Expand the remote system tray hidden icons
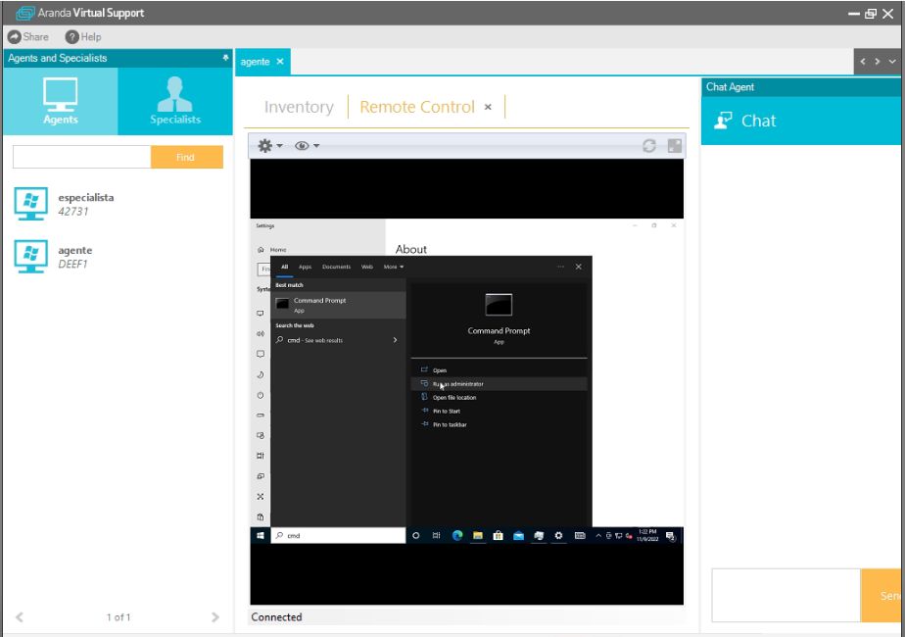 pos(598,536)
